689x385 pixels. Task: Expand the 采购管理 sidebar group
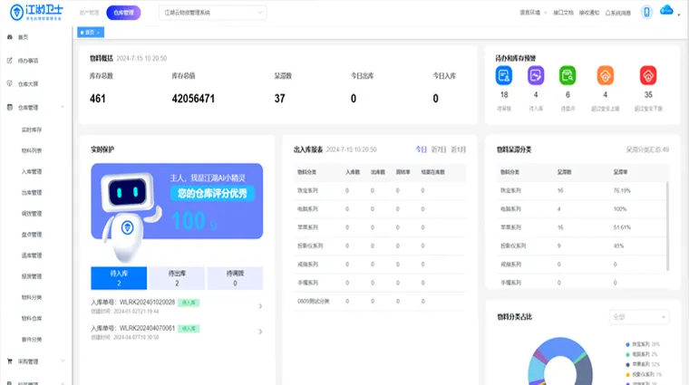[x=63, y=361]
